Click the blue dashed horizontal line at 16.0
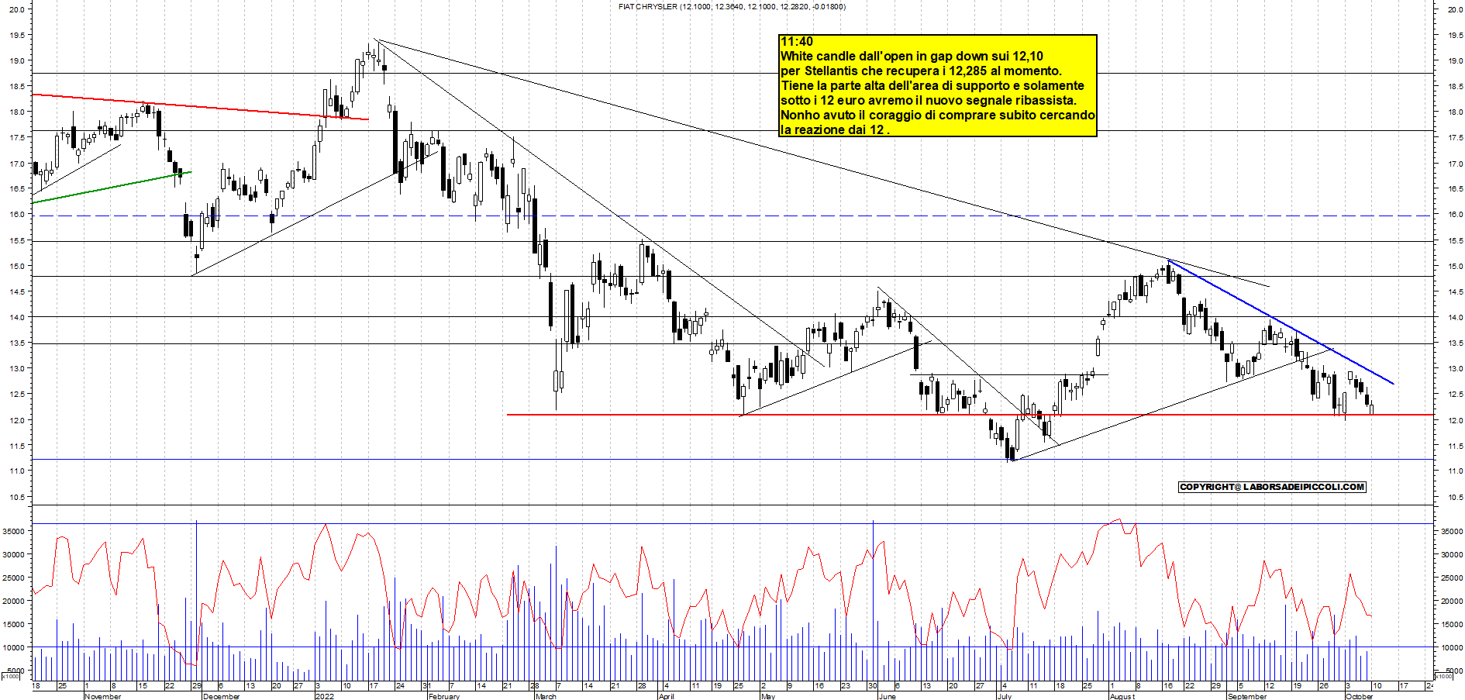This screenshot has height=700, width=1465. click(732, 216)
